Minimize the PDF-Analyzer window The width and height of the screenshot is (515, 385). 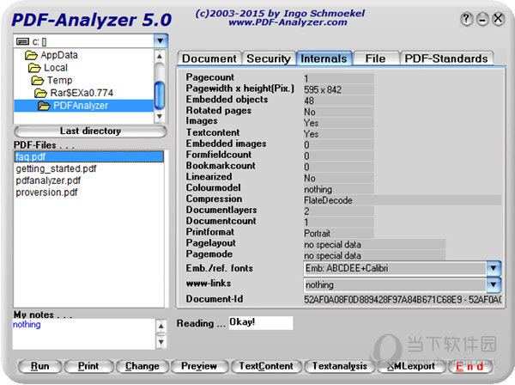coord(482,19)
